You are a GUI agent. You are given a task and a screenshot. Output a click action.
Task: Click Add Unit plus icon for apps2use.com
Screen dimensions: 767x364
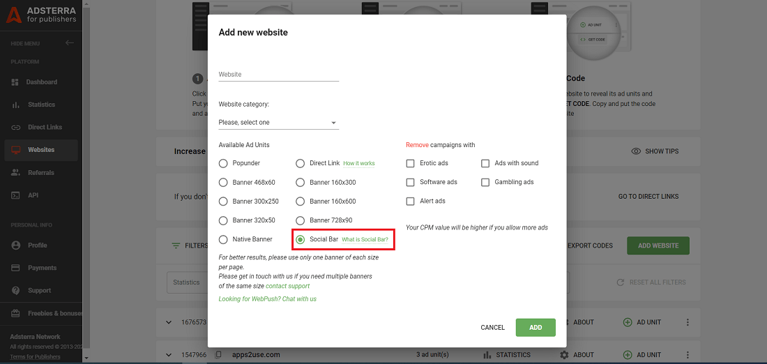pos(628,355)
